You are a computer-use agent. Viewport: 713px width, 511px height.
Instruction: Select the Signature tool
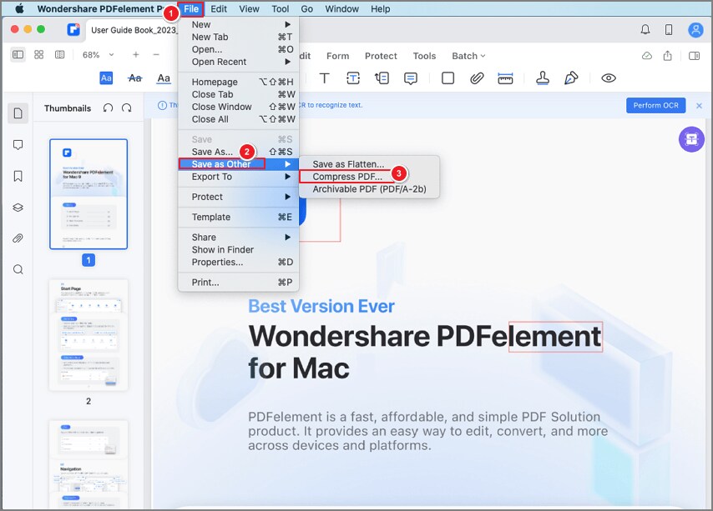click(572, 78)
